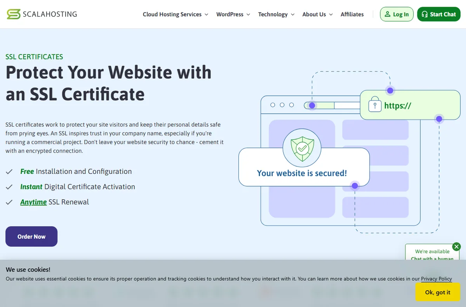The image size is (466, 307).
Task: Open the About Us dropdown
Action: click(x=318, y=14)
